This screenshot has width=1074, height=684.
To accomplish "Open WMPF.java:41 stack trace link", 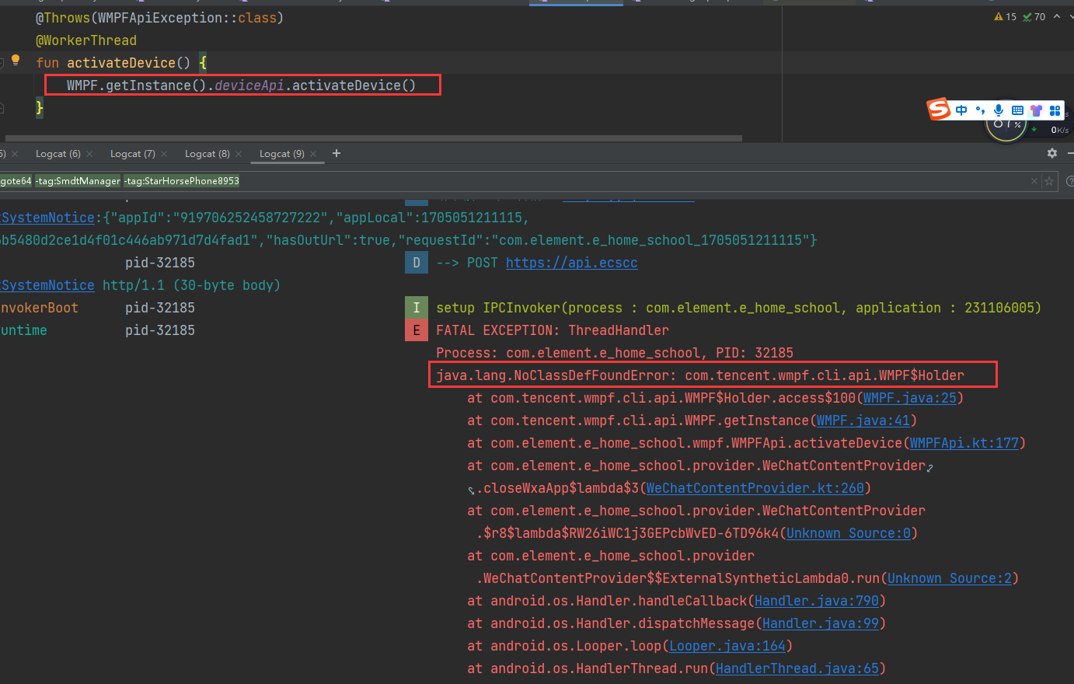I will [x=863, y=421].
